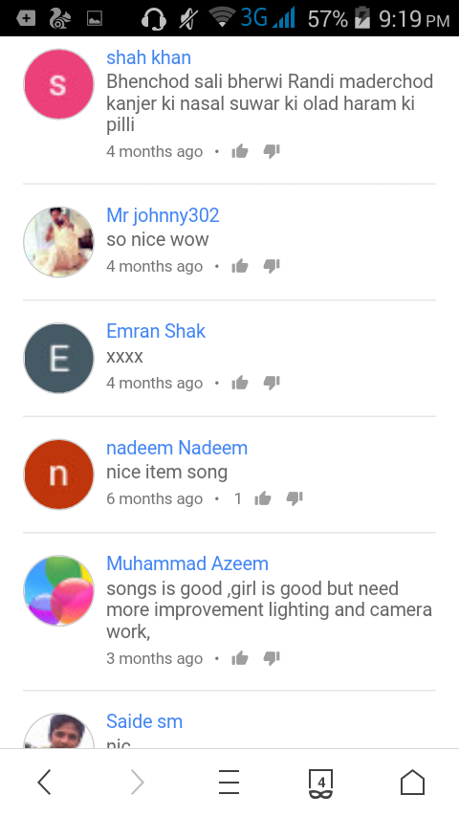Viewport: 459px width, 817px height.
Task: Open Saide sm's profile name
Action: tap(144, 721)
